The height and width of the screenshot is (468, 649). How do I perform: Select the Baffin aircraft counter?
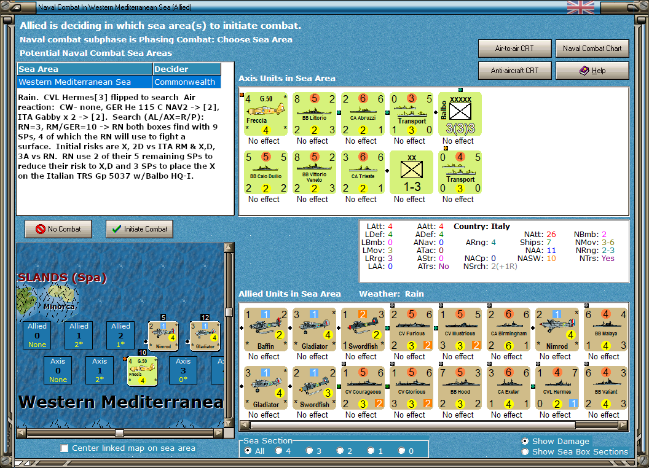265,329
